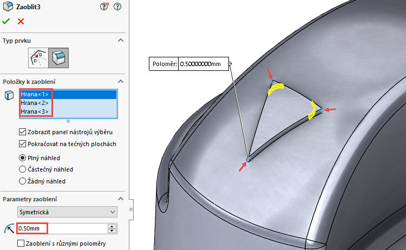Click the callout leader handle near Poloměr box
Image resolution: width=406 pixels, height=250 pixels.
[x=230, y=64]
